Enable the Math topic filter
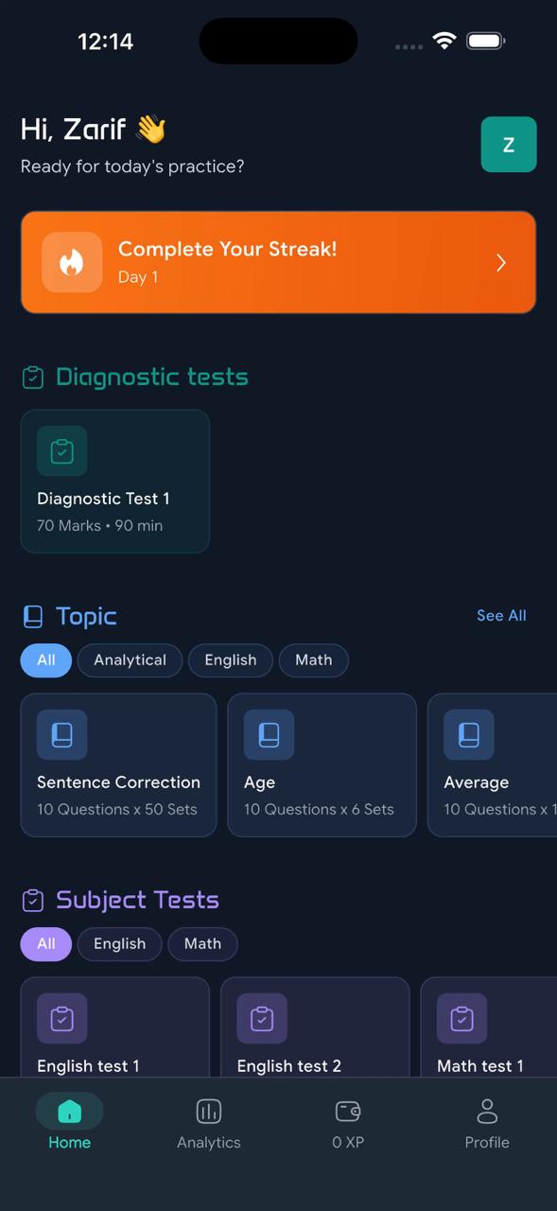This screenshot has height=1211, width=557. pyautogui.click(x=313, y=660)
